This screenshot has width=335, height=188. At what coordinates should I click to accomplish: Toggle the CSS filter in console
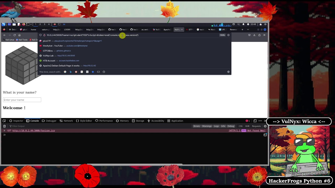pyautogui.click(x=241, y=126)
